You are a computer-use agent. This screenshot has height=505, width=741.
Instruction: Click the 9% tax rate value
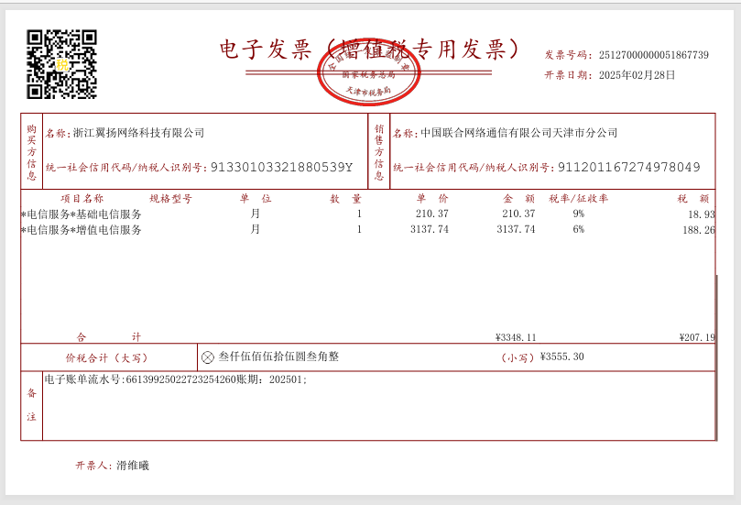point(578,214)
